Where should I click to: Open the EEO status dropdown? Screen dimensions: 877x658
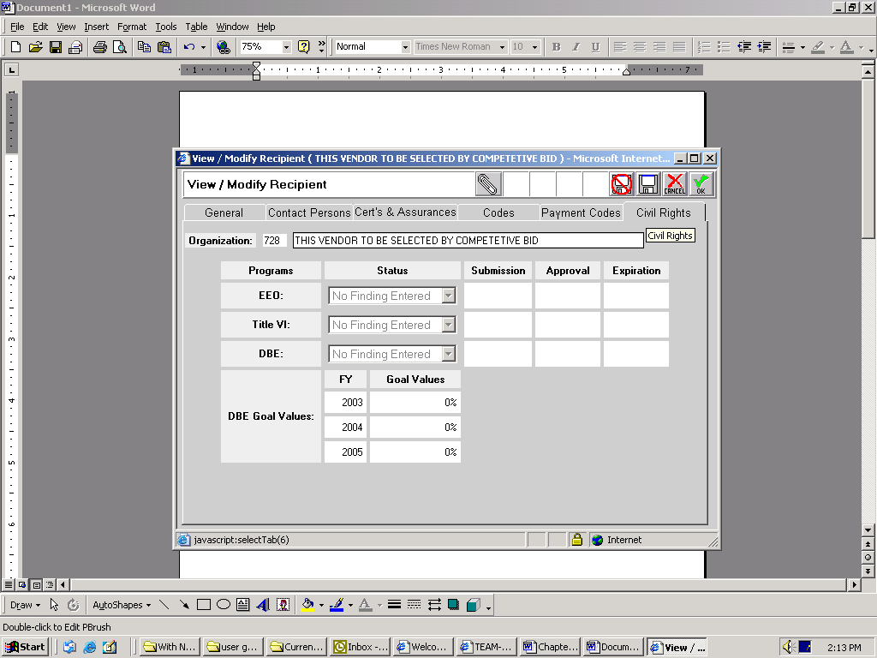pos(448,296)
